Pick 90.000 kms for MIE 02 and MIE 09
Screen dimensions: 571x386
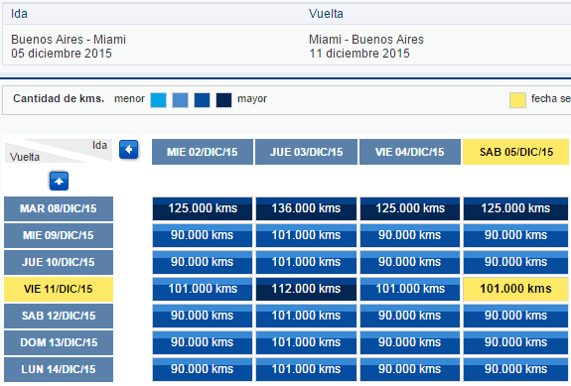click(x=203, y=236)
